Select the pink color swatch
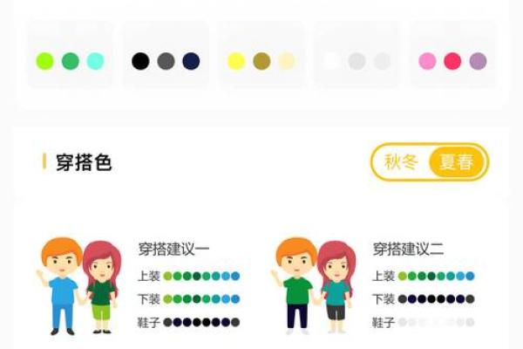This screenshot has width=523, height=349. (427, 61)
